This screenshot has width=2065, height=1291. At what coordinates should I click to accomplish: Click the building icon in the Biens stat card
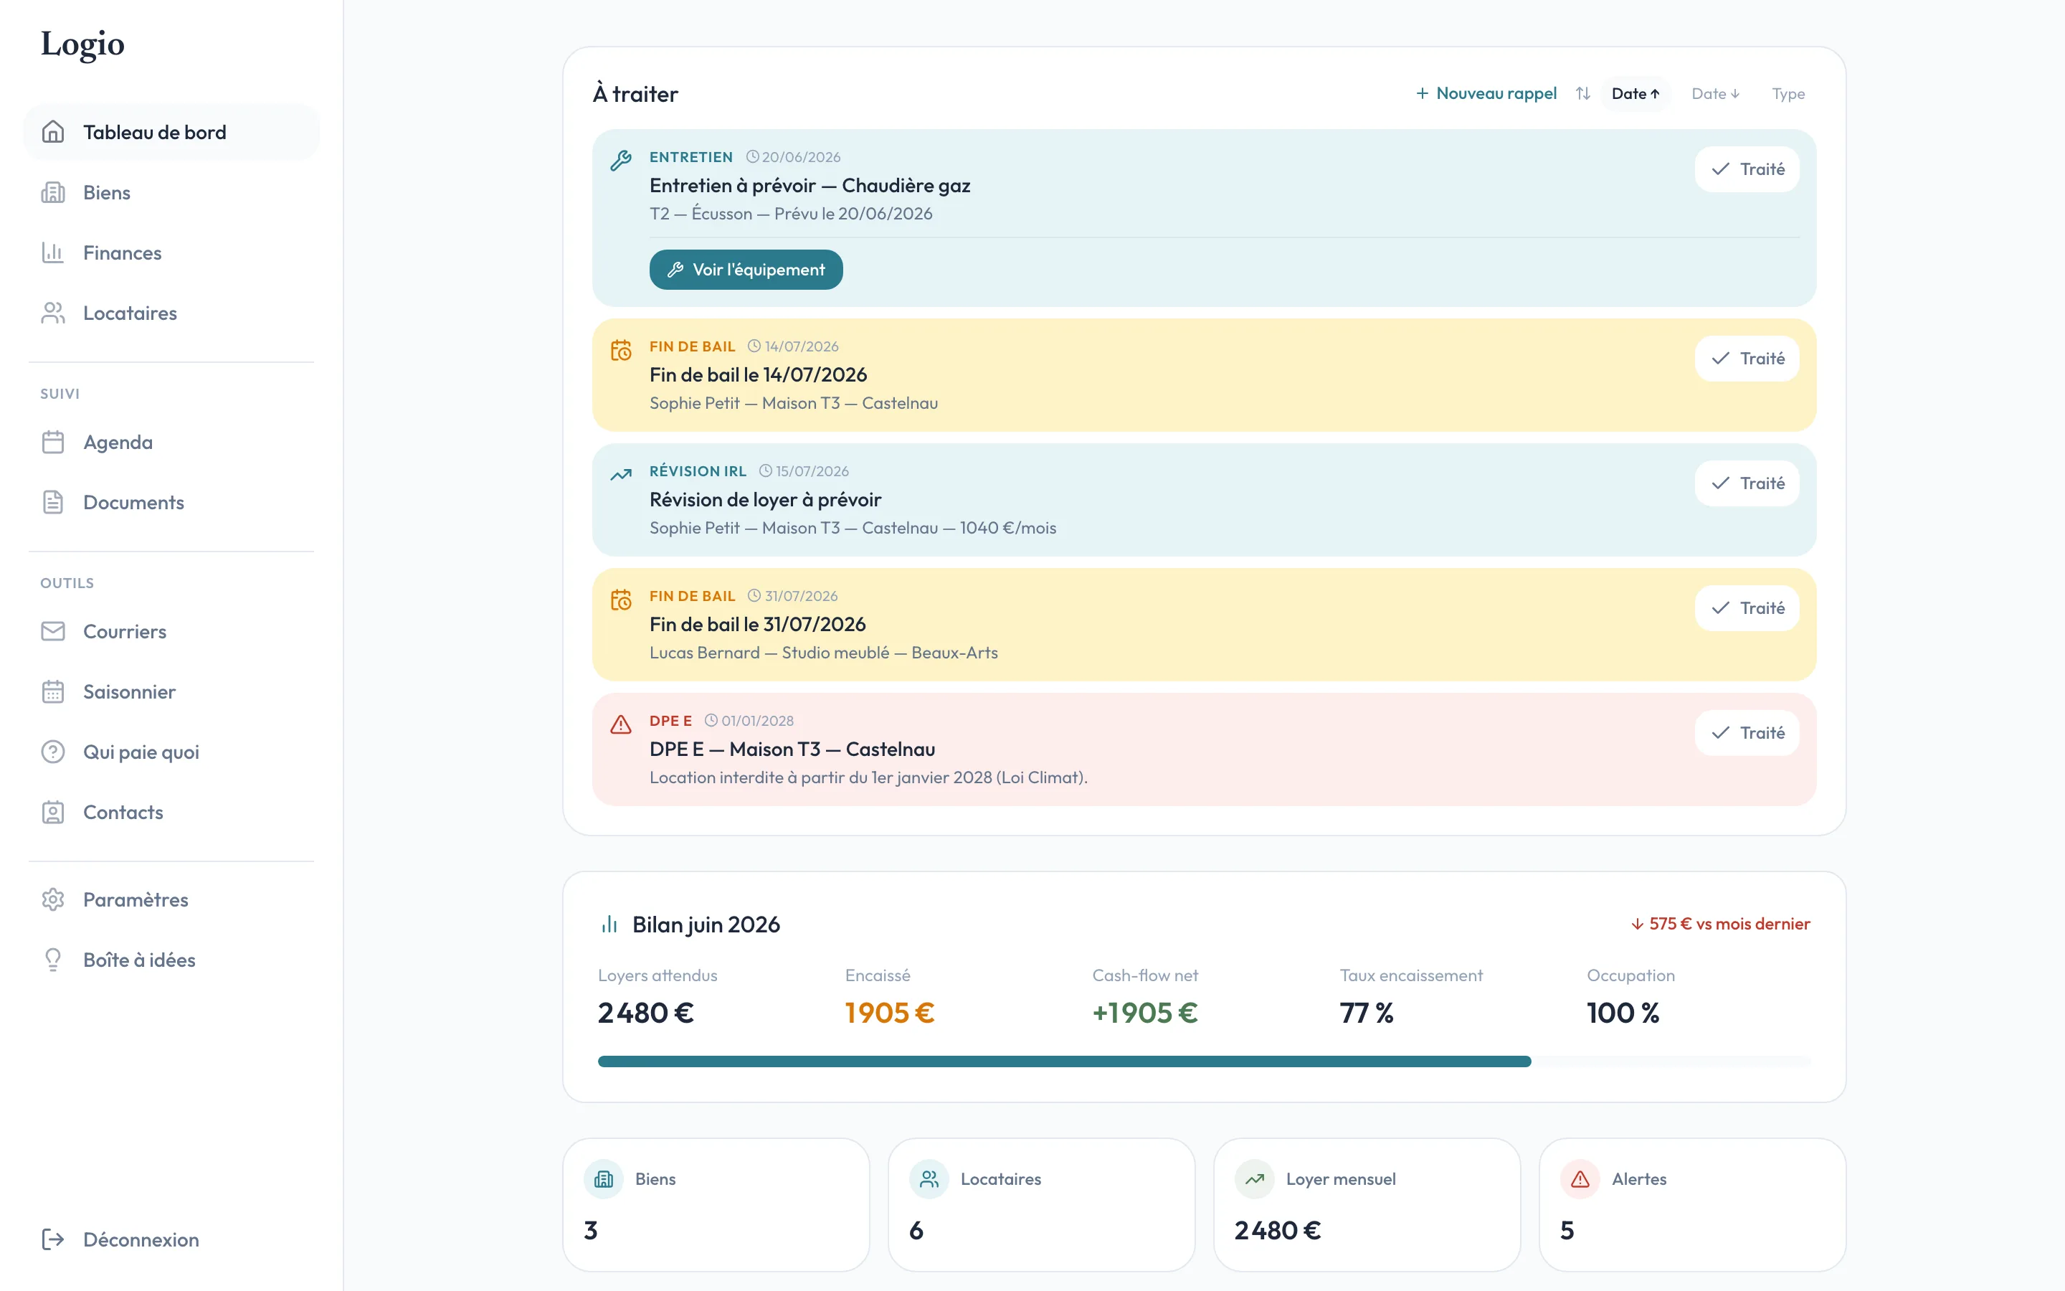coord(604,1179)
